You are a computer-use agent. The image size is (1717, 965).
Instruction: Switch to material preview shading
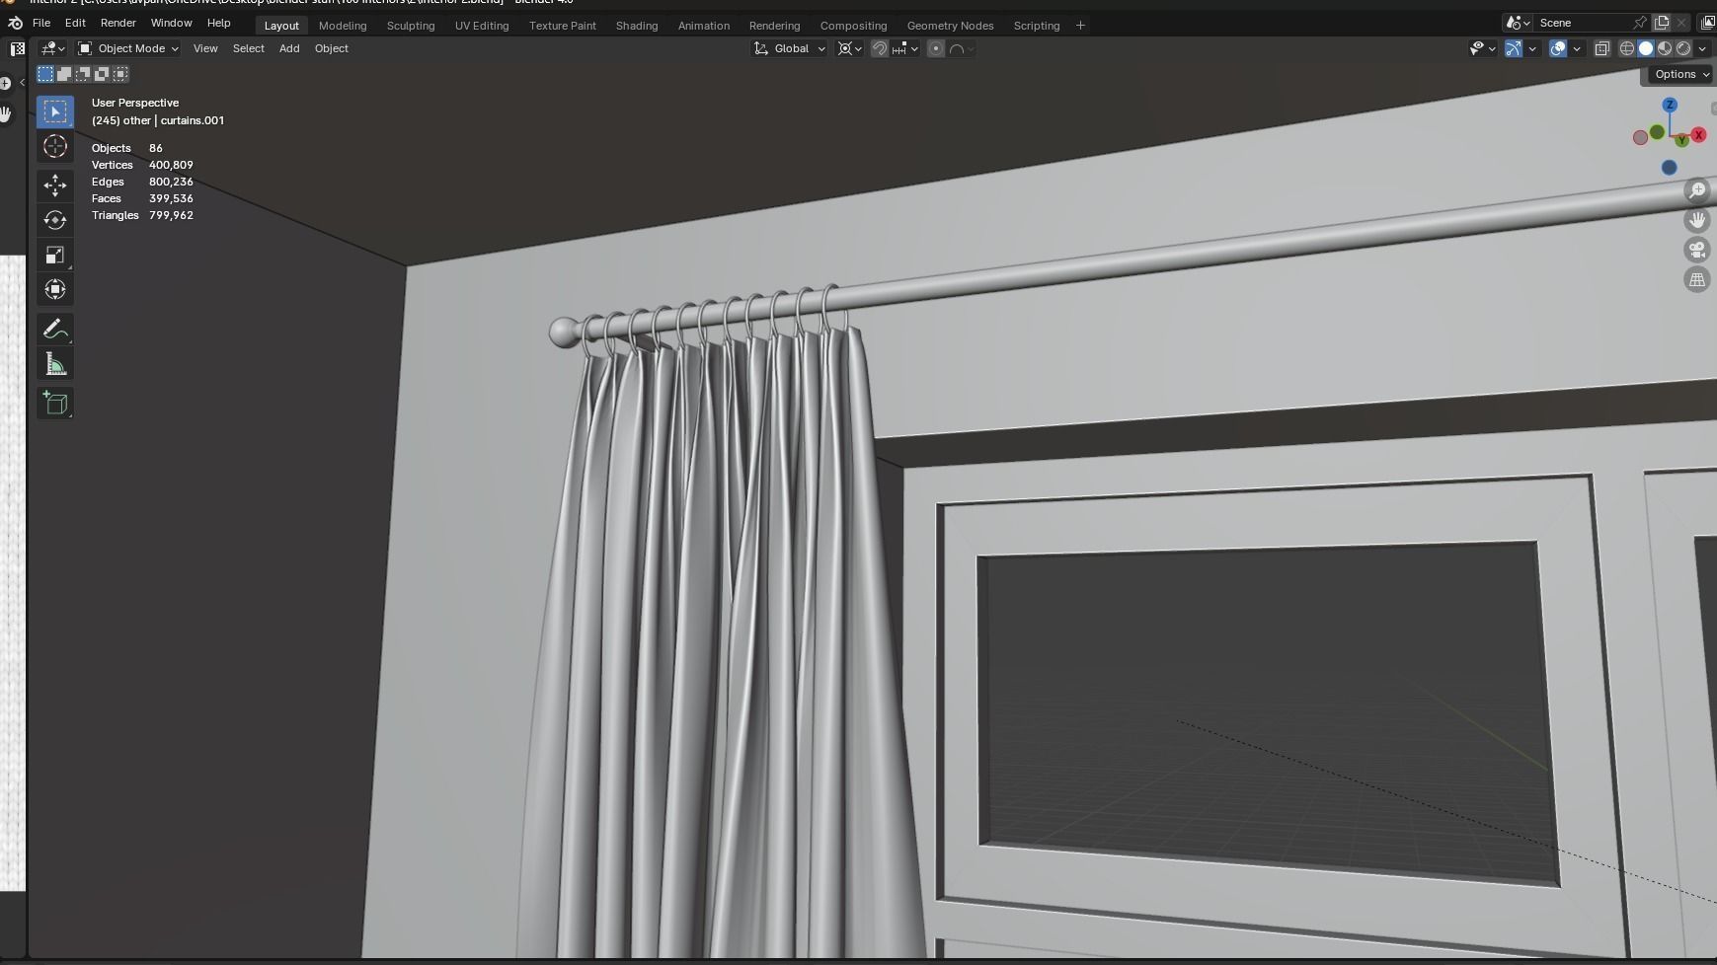(x=1665, y=48)
